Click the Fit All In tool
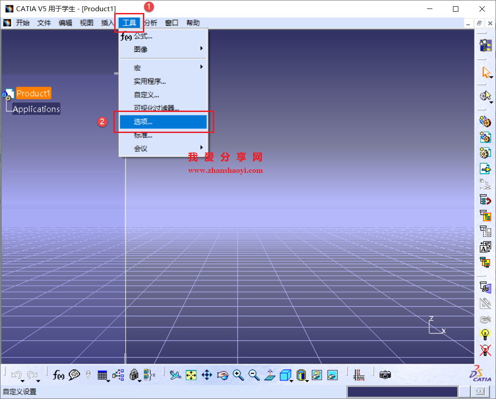The height and width of the screenshot is (399, 496). point(191,375)
